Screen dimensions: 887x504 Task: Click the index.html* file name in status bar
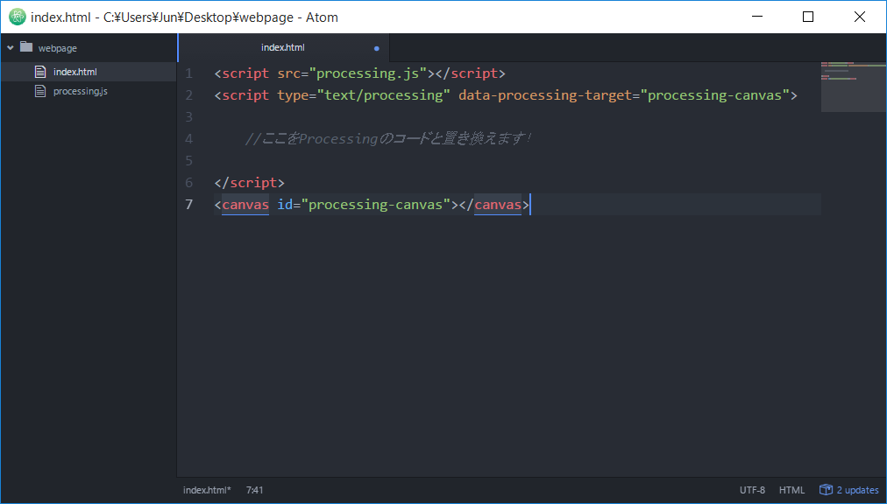(x=207, y=490)
